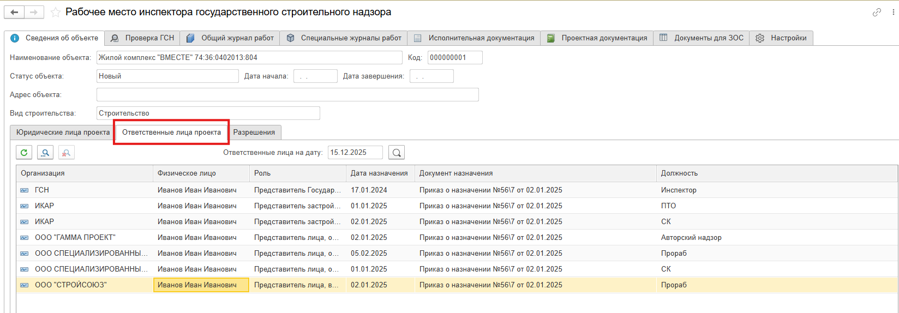Click the row icon for ООО "ГАММА ПРОЕКТ"
Screen dimensions: 899x313
(25, 238)
